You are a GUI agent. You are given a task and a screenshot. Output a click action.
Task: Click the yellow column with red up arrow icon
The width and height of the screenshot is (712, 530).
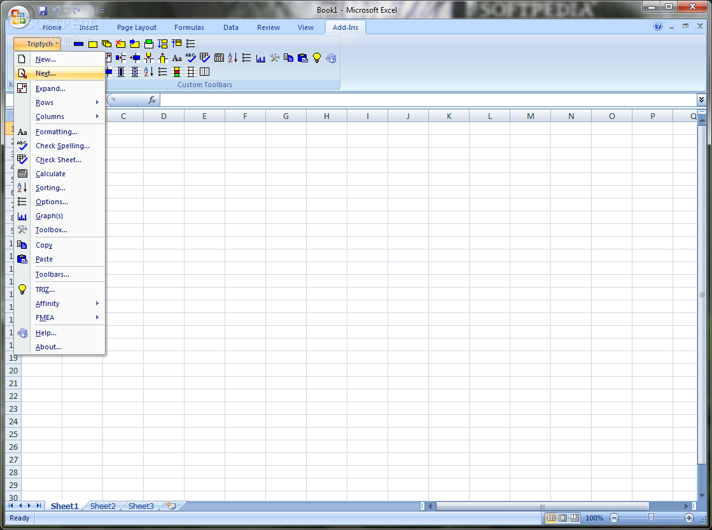pyautogui.click(x=162, y=58)
